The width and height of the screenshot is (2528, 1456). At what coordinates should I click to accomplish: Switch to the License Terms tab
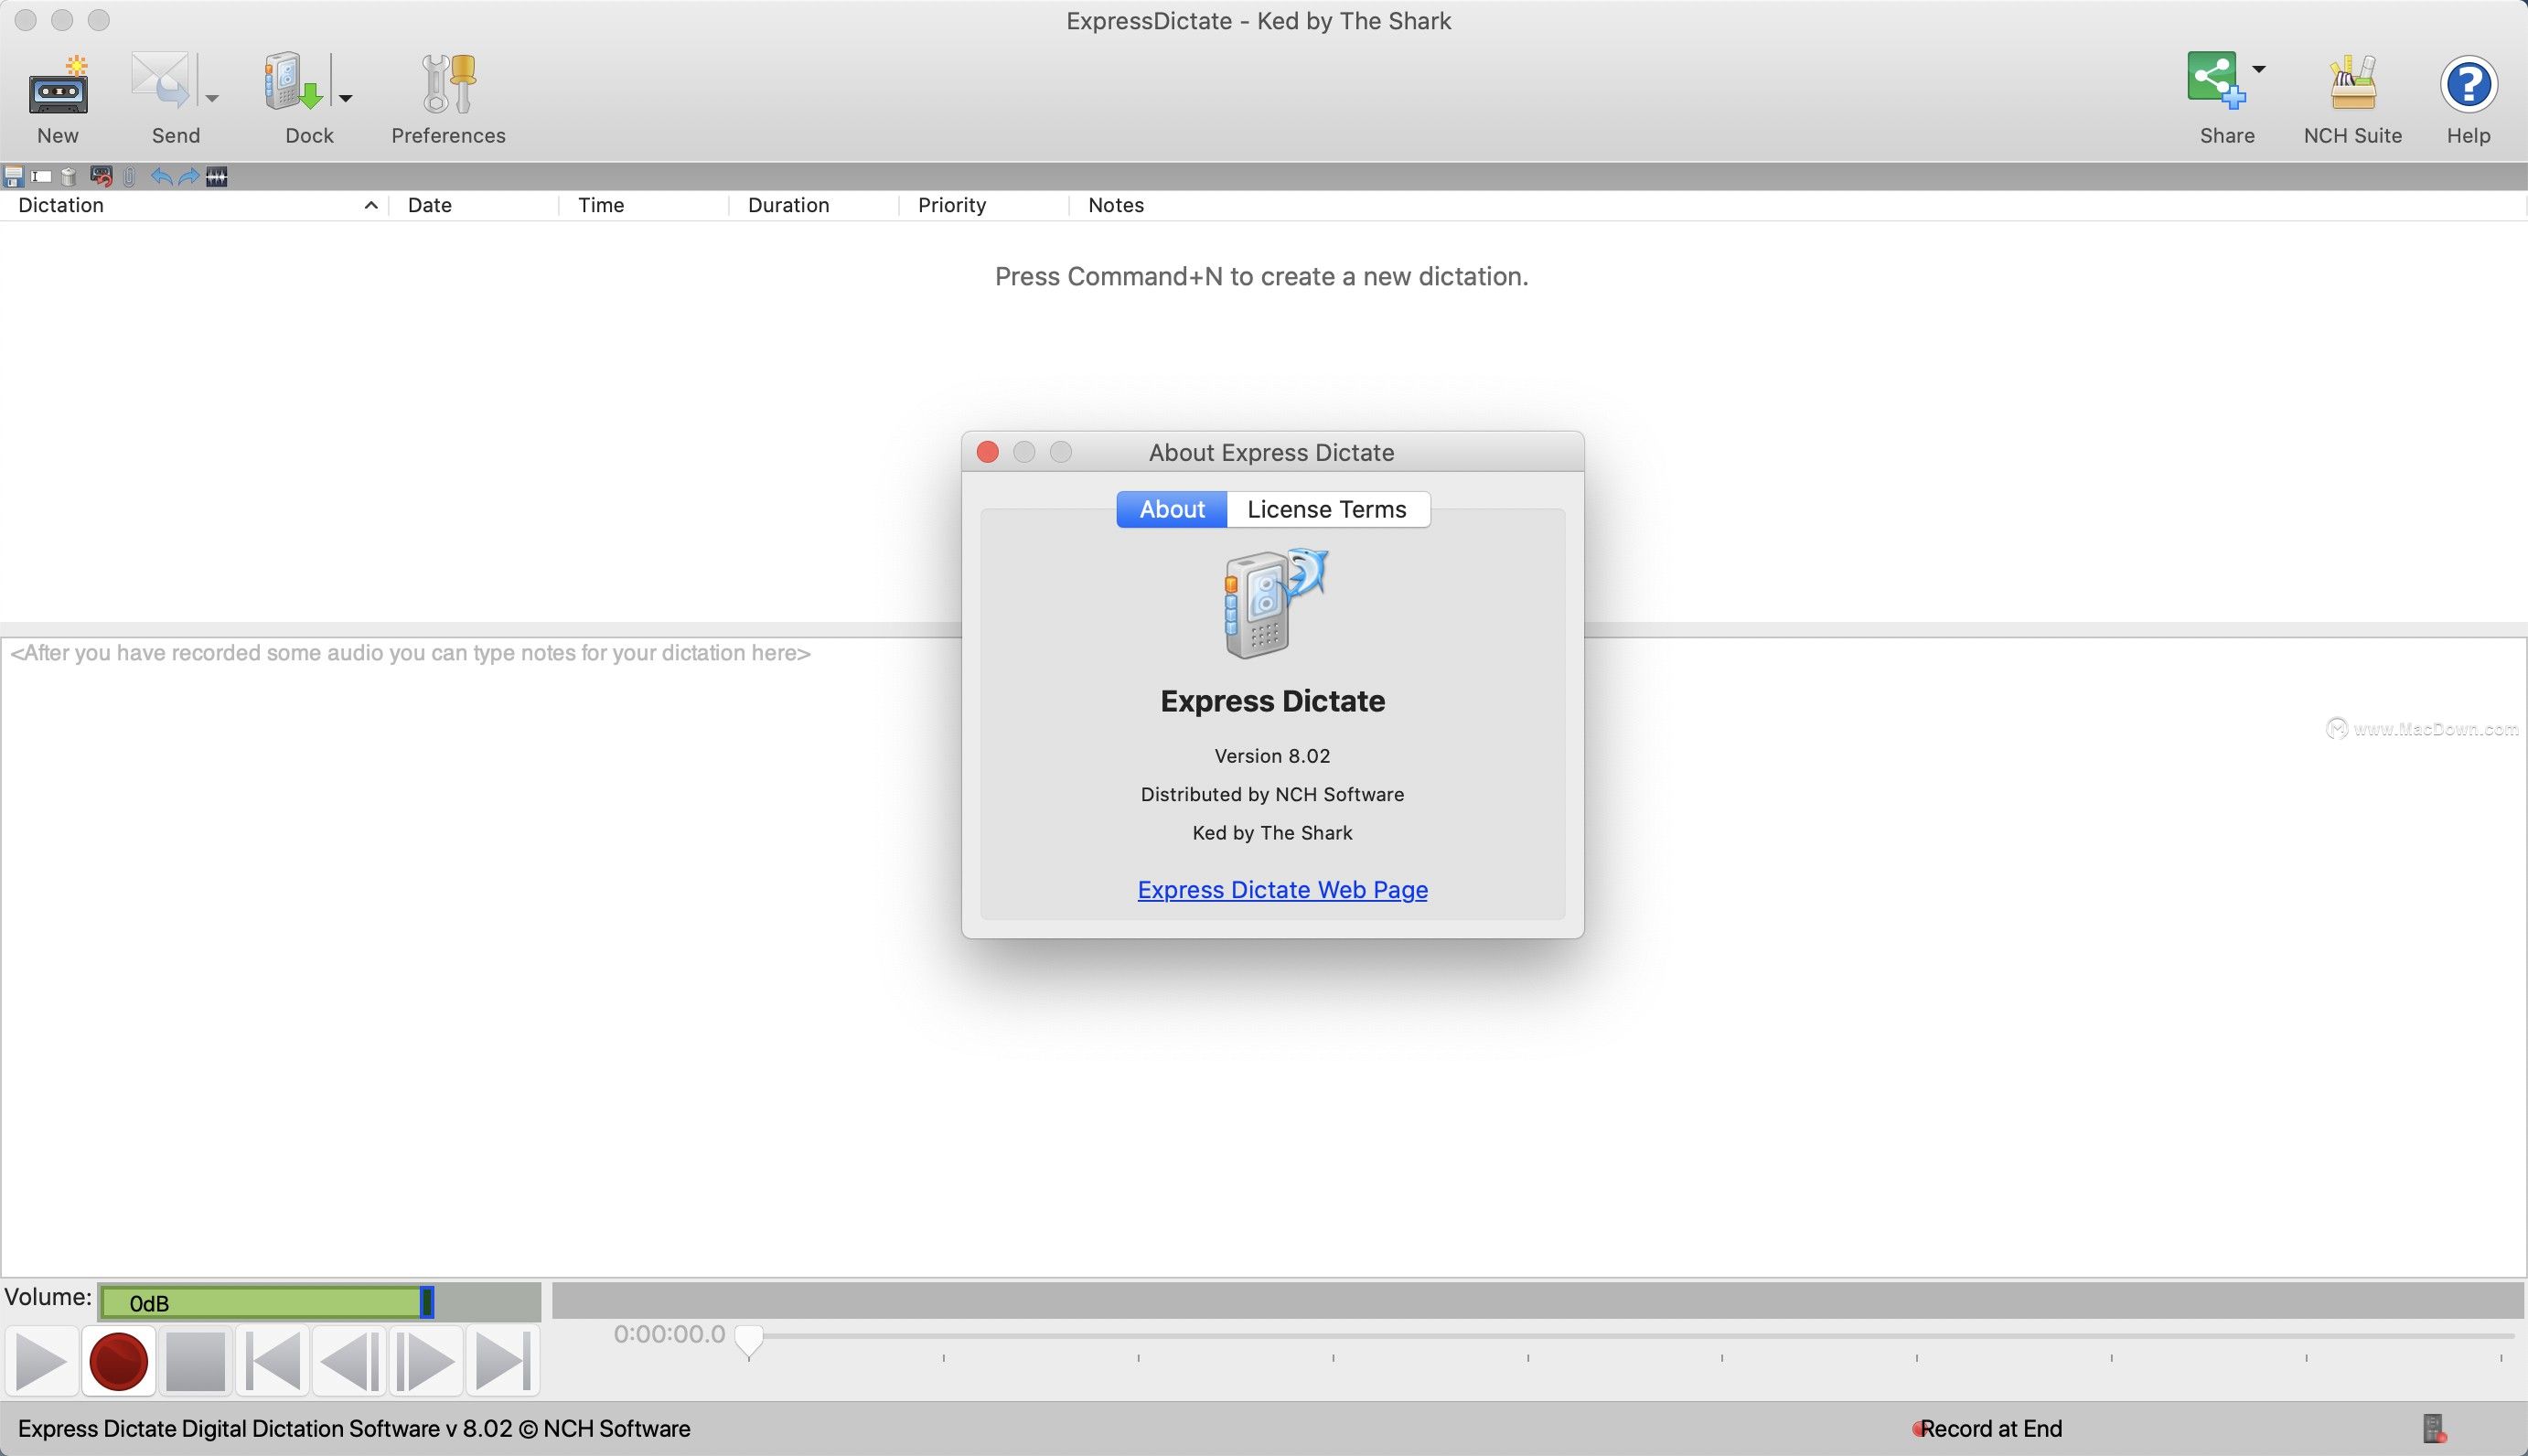point(1326,509)
